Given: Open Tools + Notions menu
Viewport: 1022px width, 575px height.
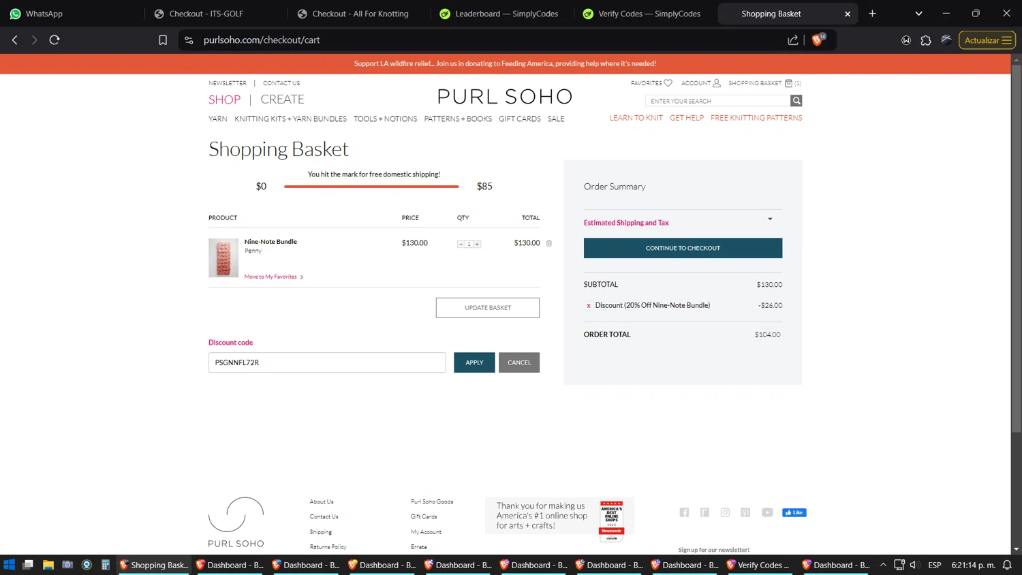Looking at the screenshot, I should click(385, 119).
